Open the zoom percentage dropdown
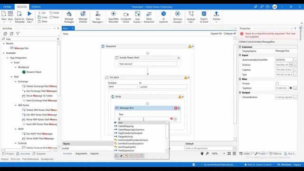Viewport: 304px width, 171px height. [224, 153]
